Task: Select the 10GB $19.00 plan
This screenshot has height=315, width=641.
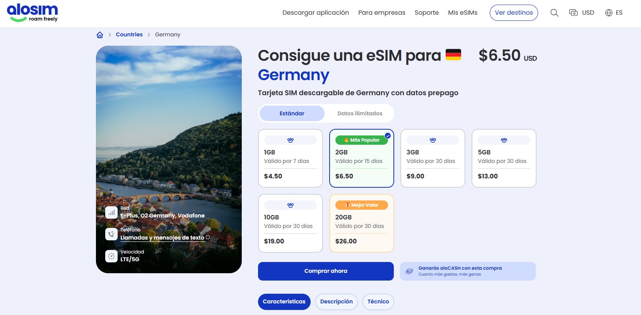Action: pos(291,223)
